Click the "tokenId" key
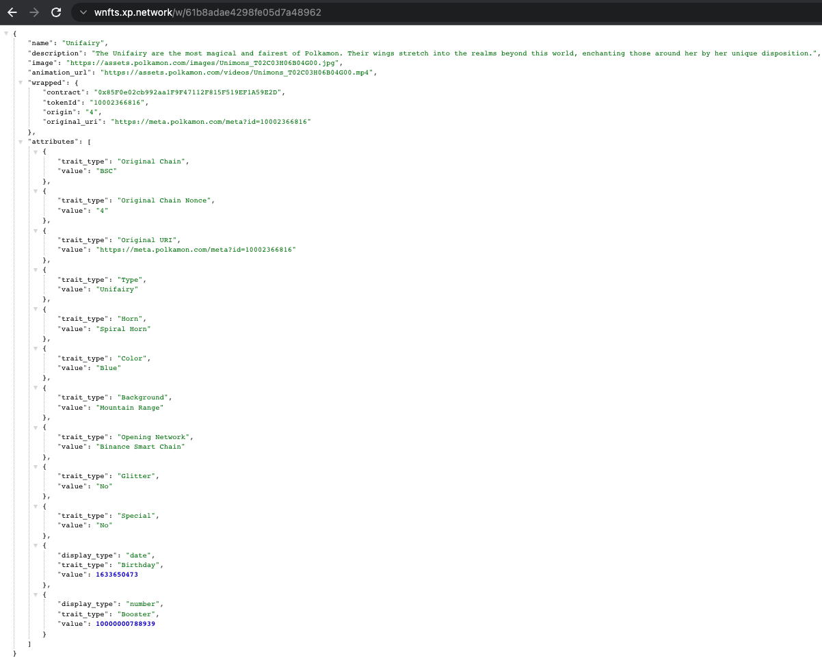Image resolution: width=822 pixels, height=658 pixels. click(x=62, y=102)
